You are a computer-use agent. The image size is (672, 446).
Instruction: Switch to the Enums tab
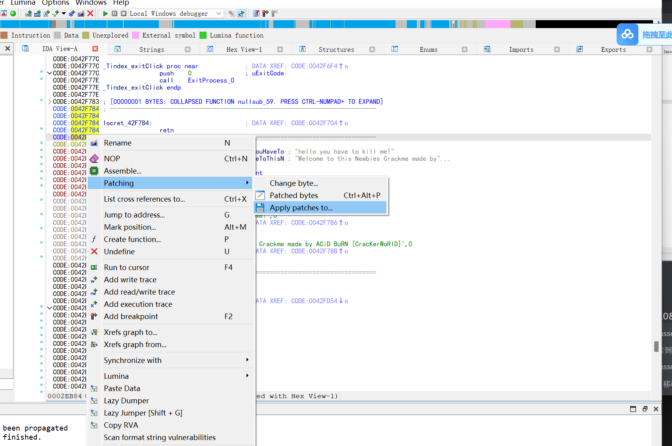[429, 49]
